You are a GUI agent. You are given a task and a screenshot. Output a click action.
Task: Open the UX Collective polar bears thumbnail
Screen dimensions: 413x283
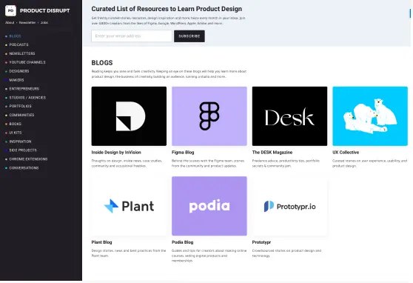point(370,116)
